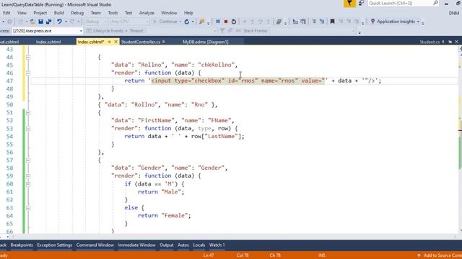Open the Debug configuration dropdown
The image size is (462, 259).
point(95,22)
